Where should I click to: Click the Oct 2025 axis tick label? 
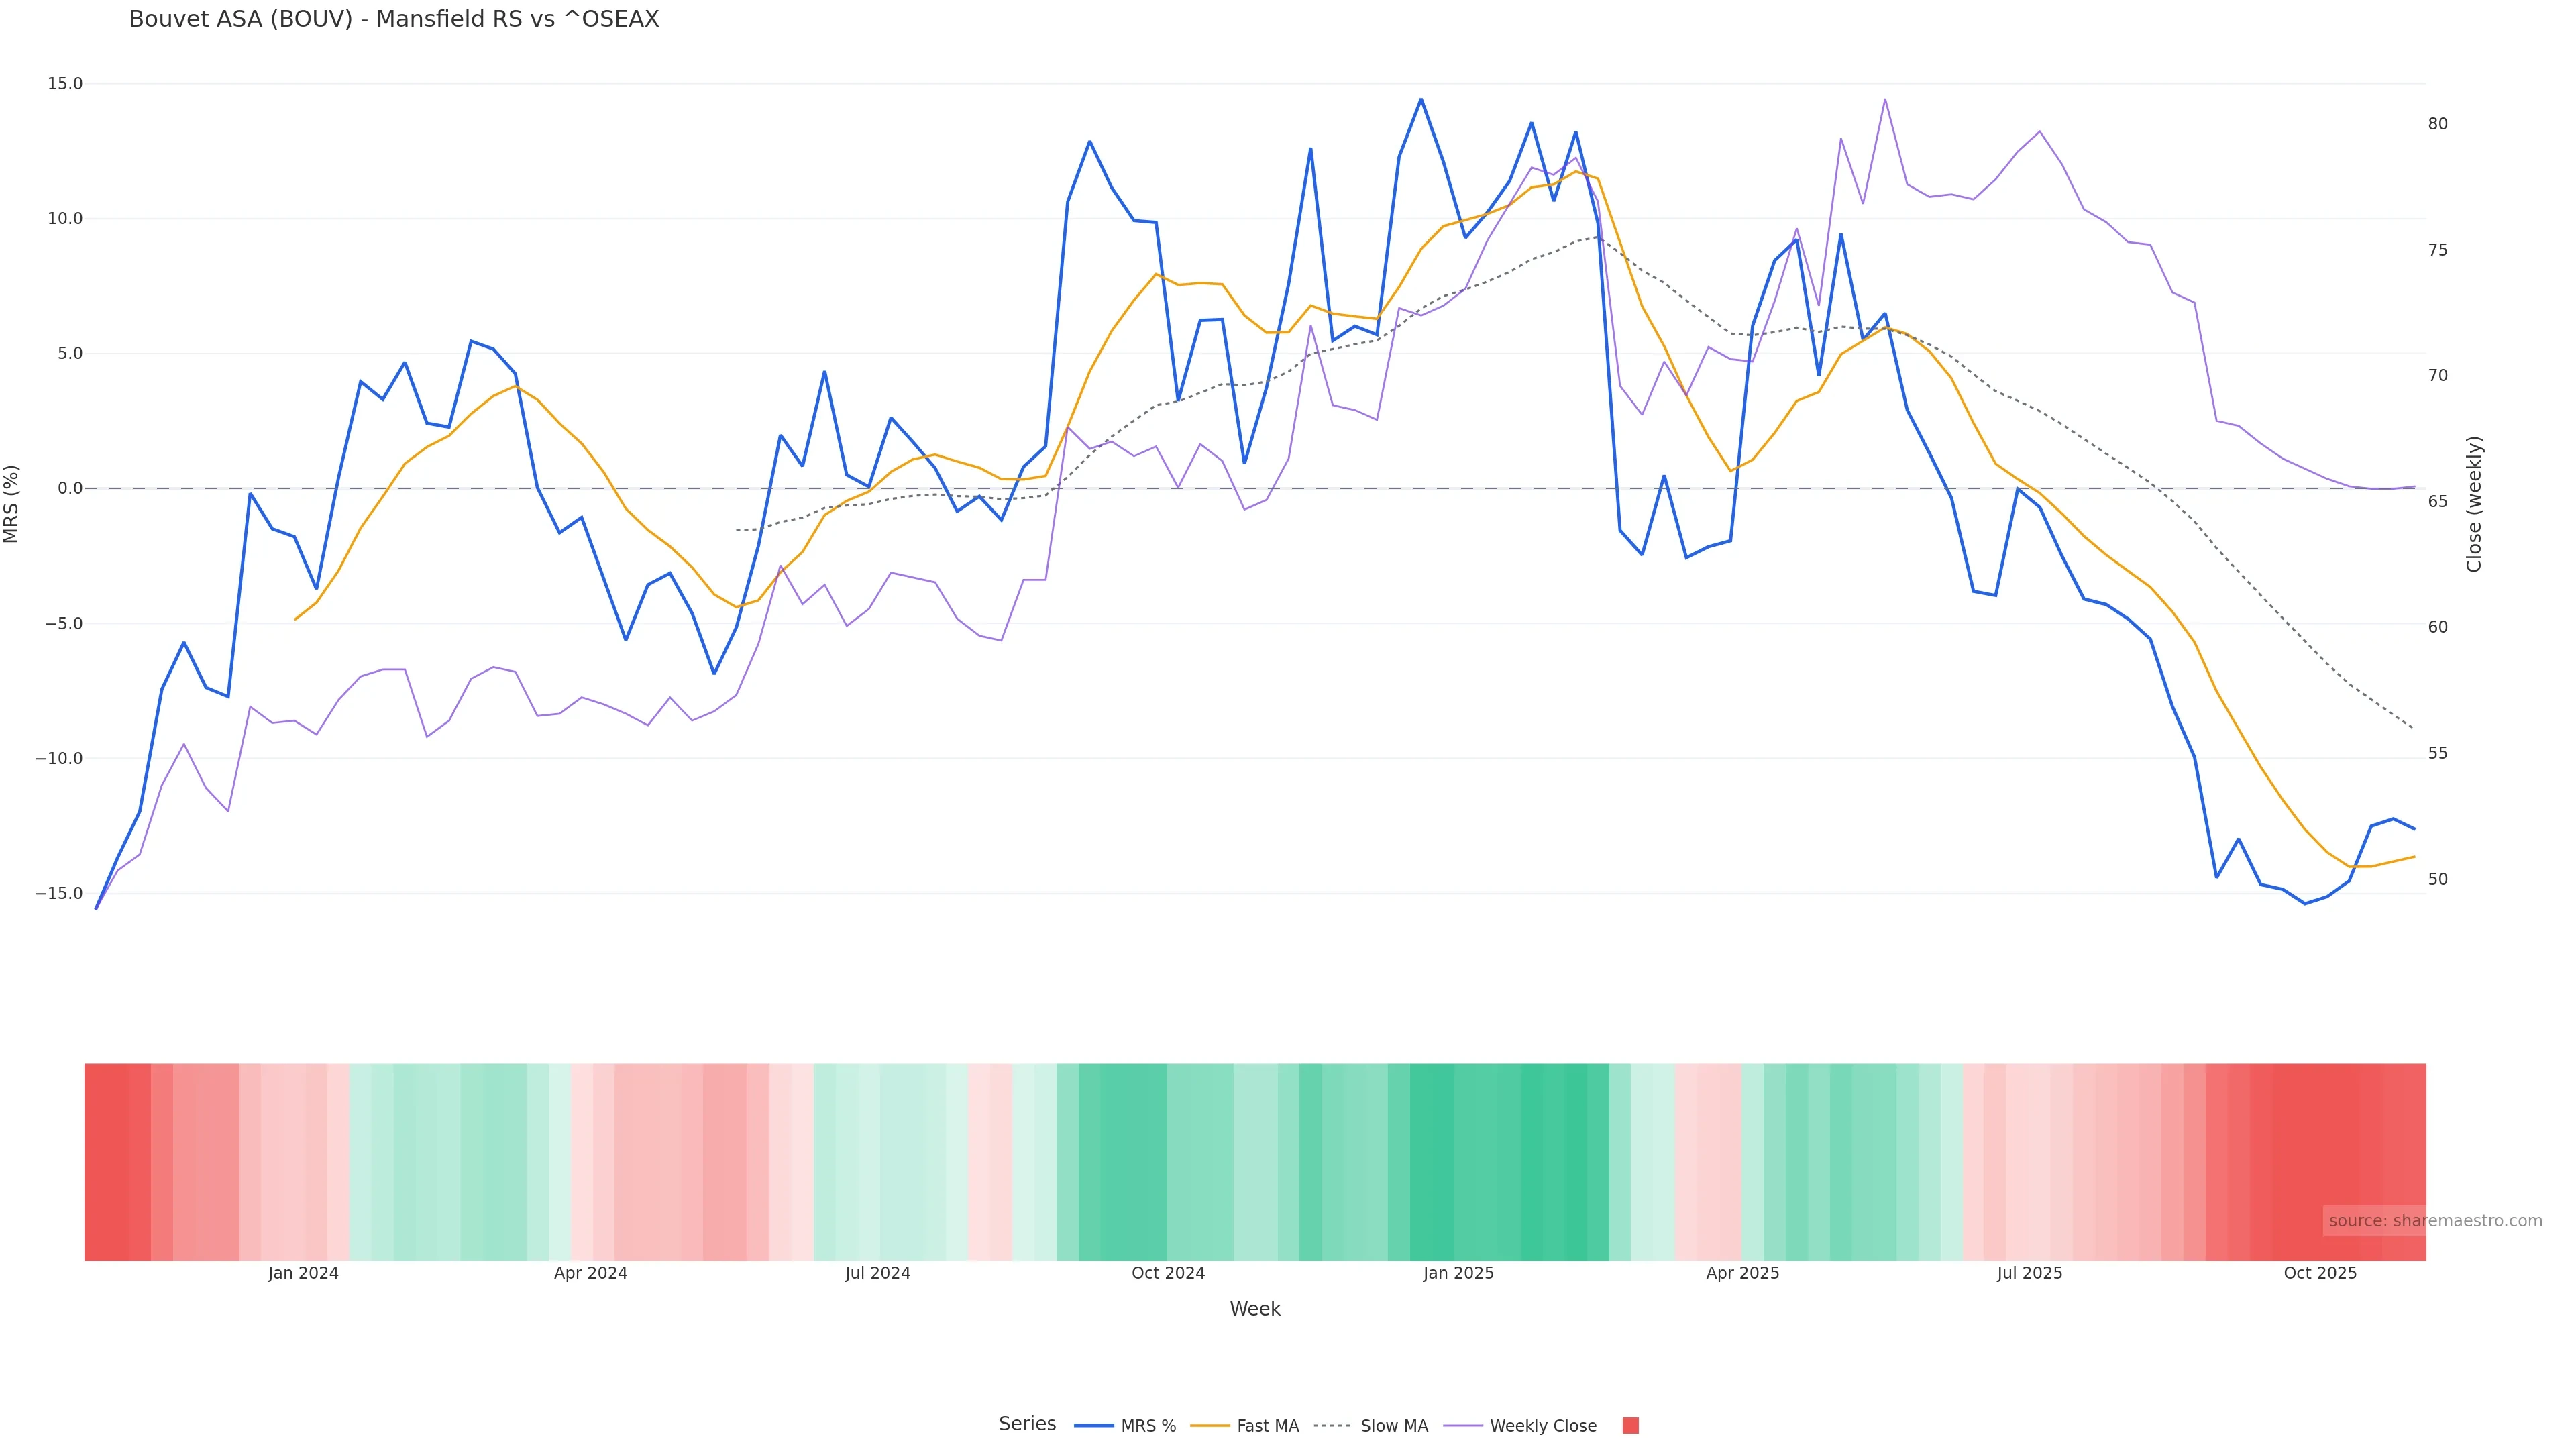2320,1273
